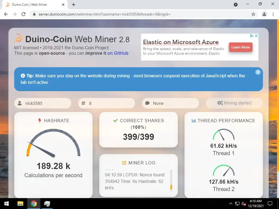Open the Windows Start menu
The image size is (279, 209).
coord(7,204)
